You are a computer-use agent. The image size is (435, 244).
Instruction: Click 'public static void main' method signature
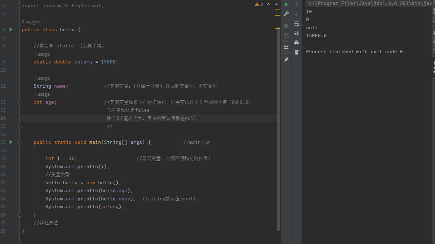click(x=92, y=142)
